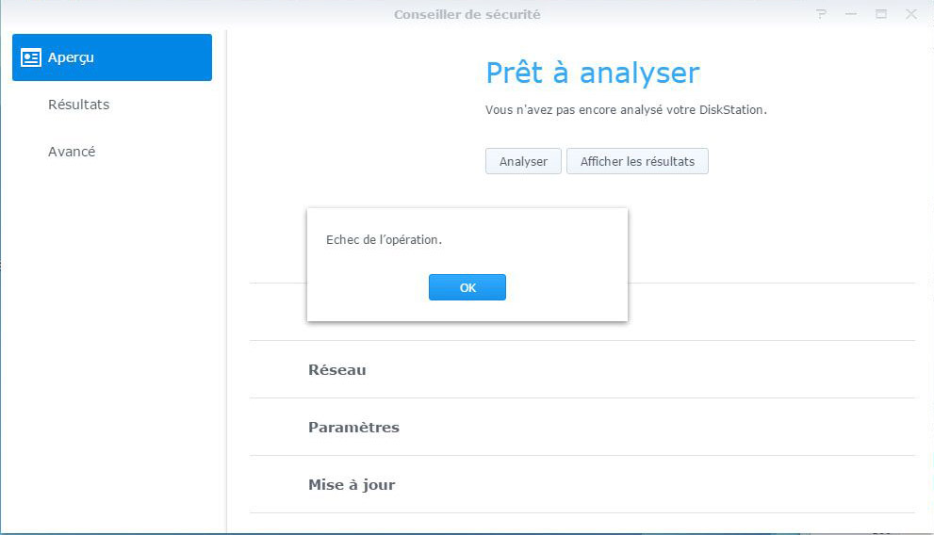Open the Avancé section
This screenshot has width=934, height=535.
tap(112, 152)
